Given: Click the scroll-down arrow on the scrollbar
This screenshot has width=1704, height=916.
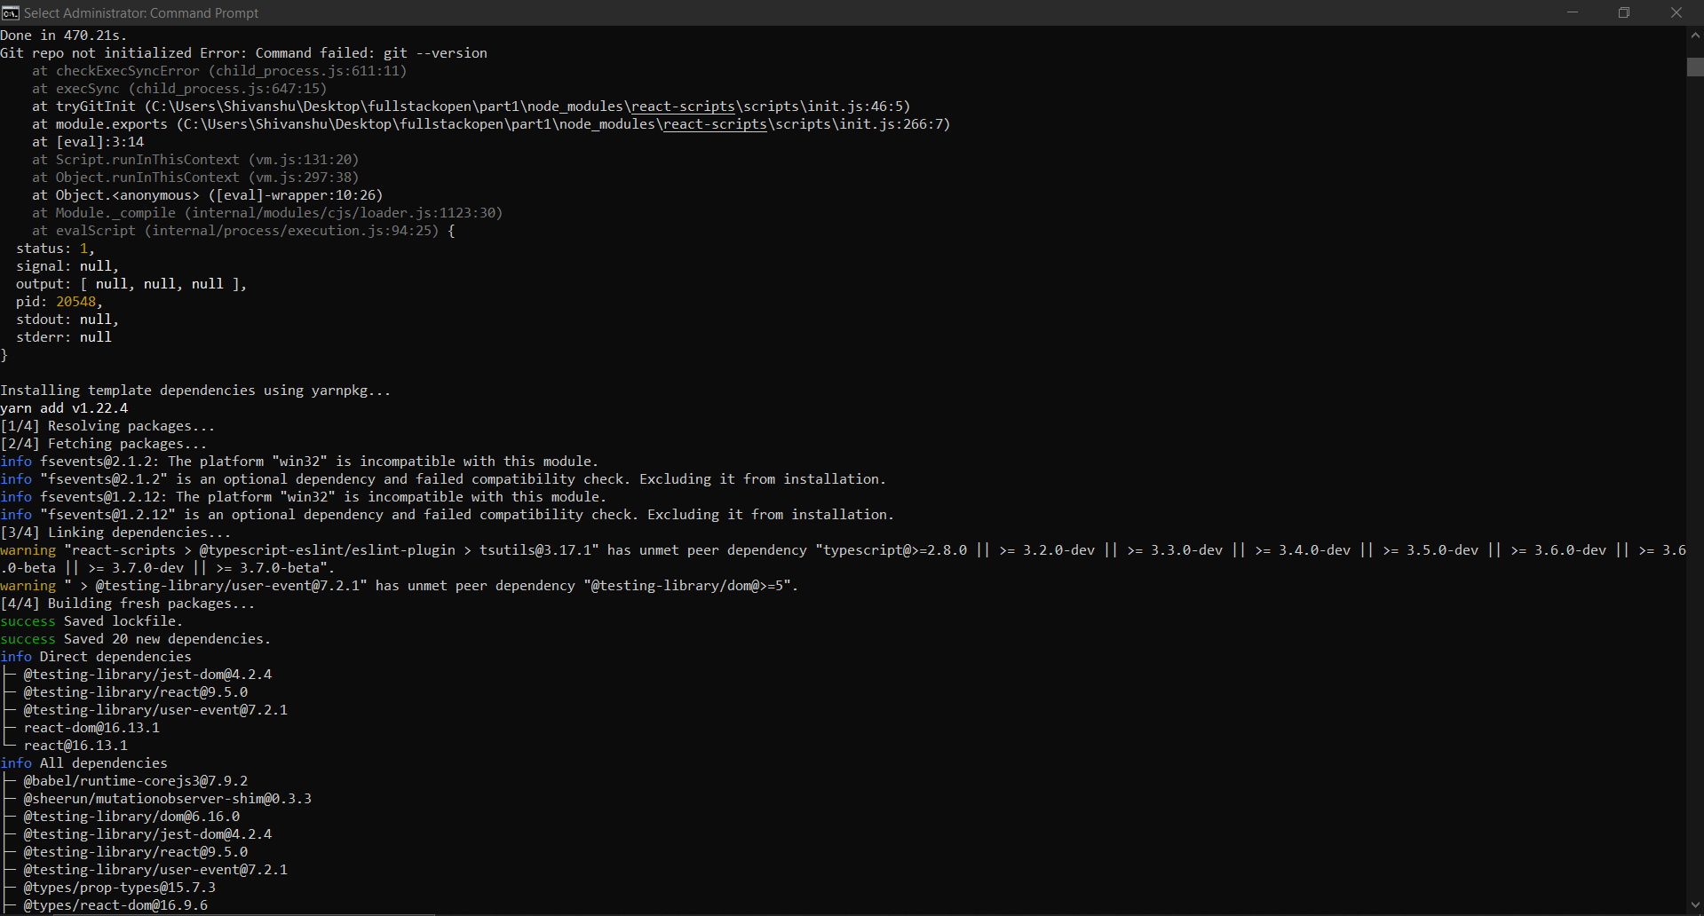Looking at the screenshot, I should [x=1694, y=905].
